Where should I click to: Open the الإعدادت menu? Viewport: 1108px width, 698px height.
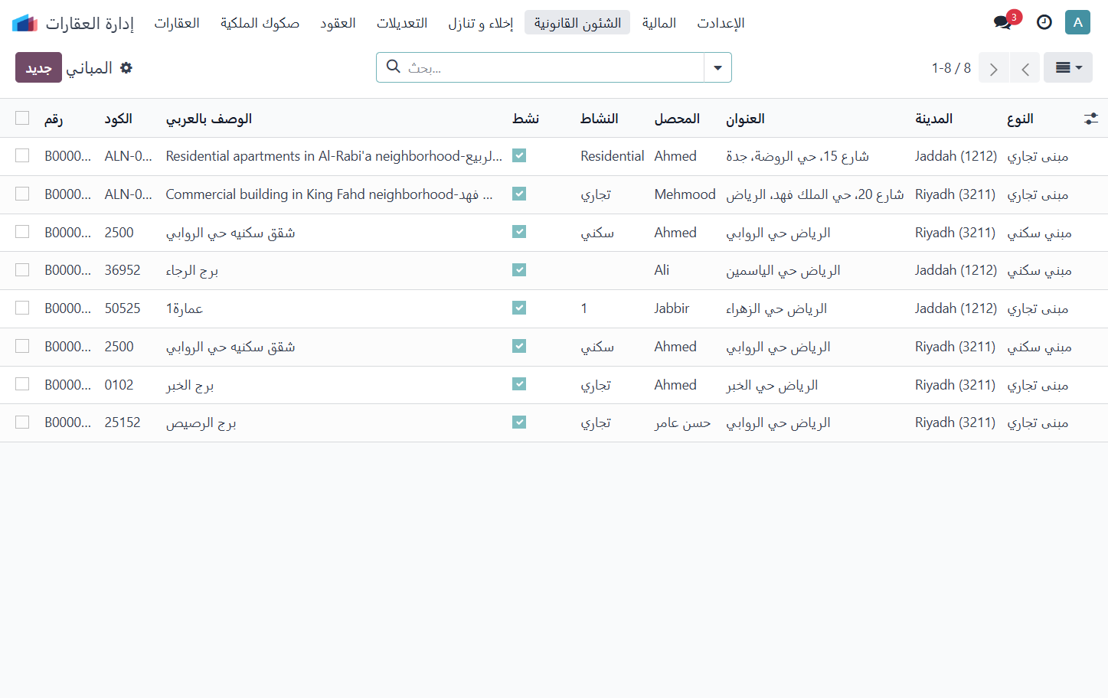(721, 23)
